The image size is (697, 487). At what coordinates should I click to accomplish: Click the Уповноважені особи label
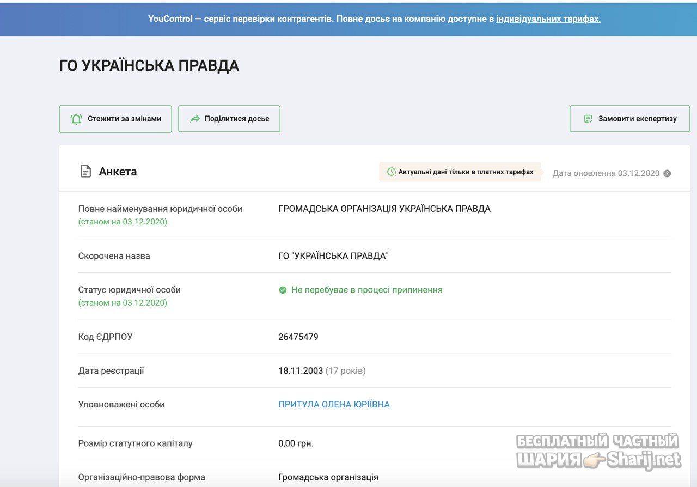121,405
